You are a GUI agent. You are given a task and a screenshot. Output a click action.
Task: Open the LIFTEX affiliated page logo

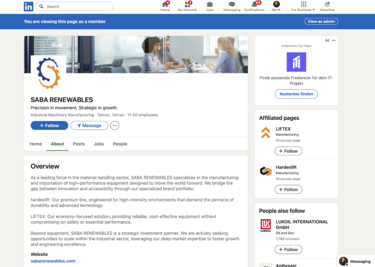click(266, 133)
